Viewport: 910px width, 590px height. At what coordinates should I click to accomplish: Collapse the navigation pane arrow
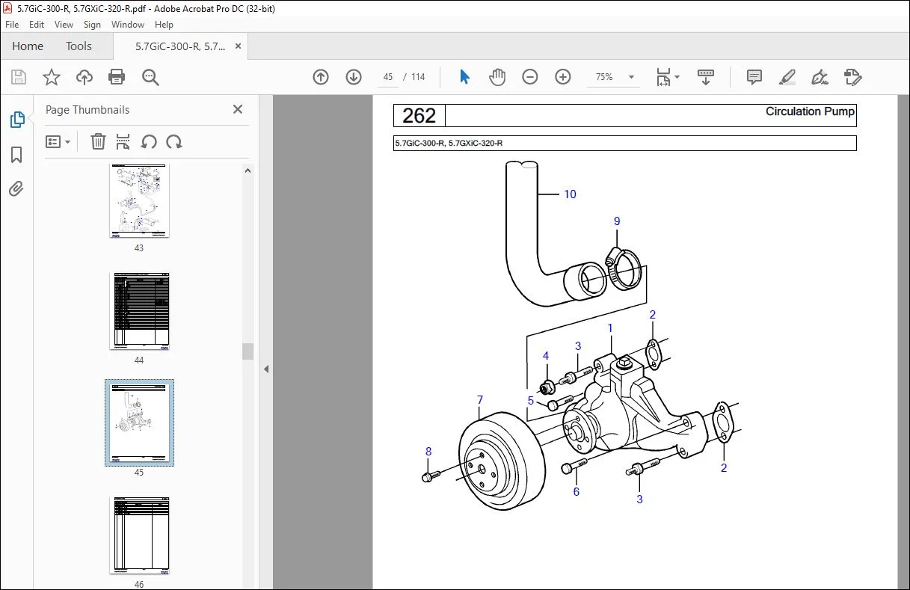(x=266, y=369)
